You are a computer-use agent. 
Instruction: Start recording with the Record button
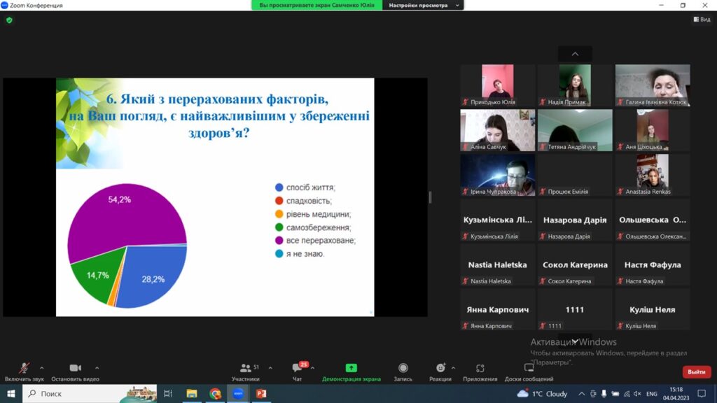coord(403,368)
